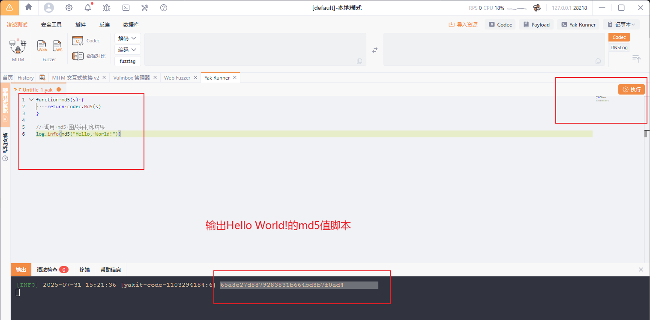
Task: Run the script with 执行 button
Action: (632, 89)
